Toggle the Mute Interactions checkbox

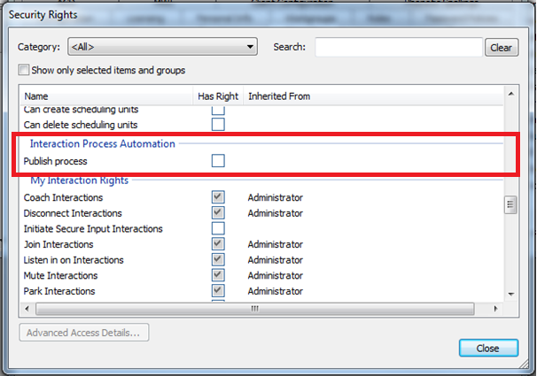click(x=218, y=275)
